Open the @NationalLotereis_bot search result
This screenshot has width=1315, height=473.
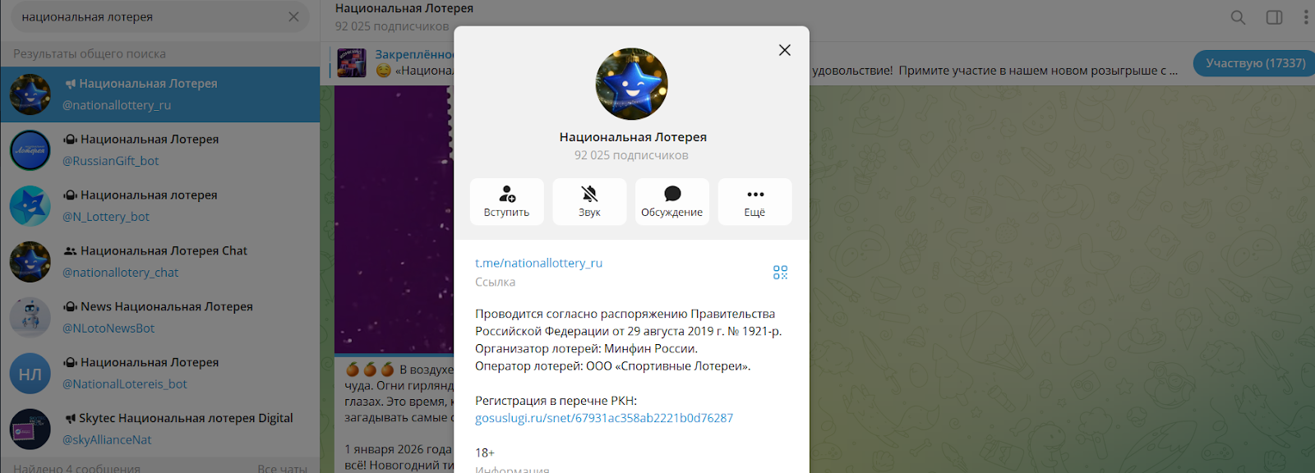click(160, 374)
